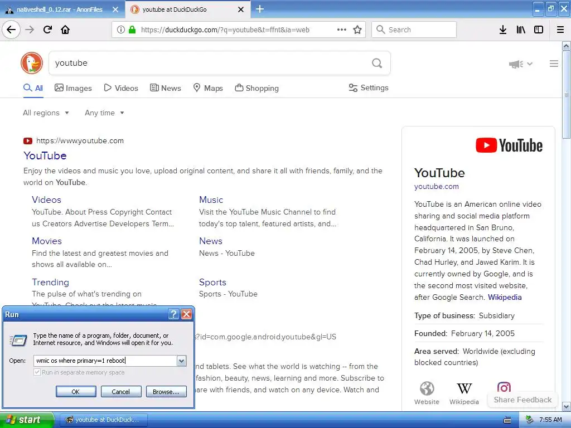
Task: Open a new tab with plus button
Action: point(260,9)
